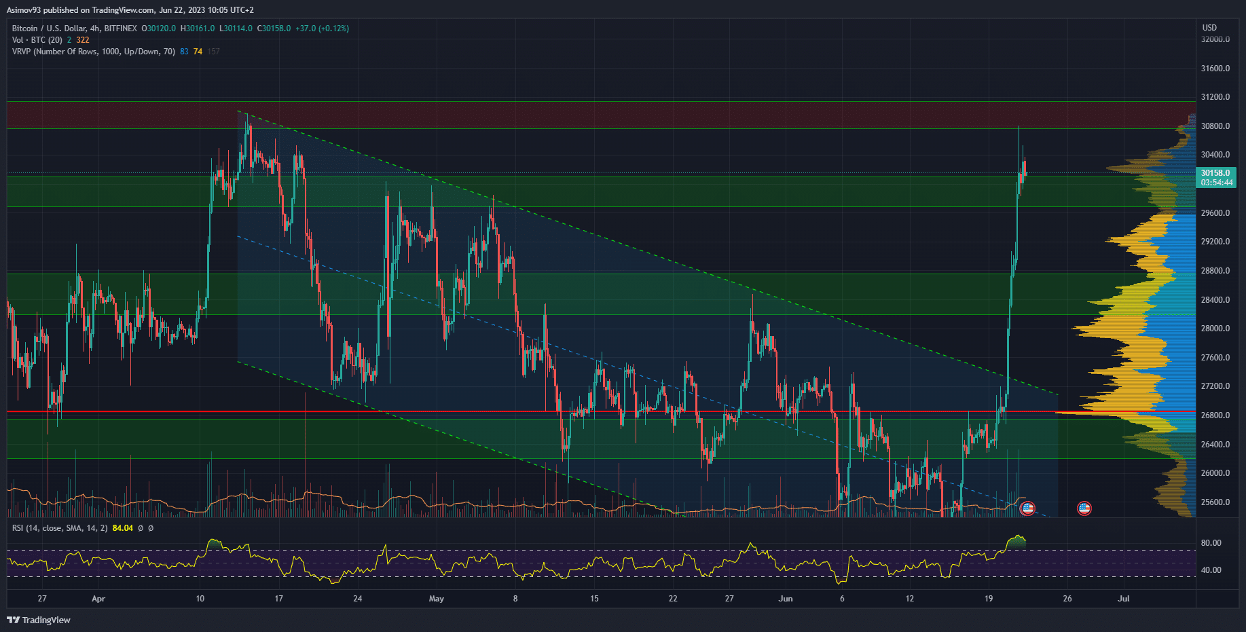Click the 28800.0 price axis label

(1215, 271)
